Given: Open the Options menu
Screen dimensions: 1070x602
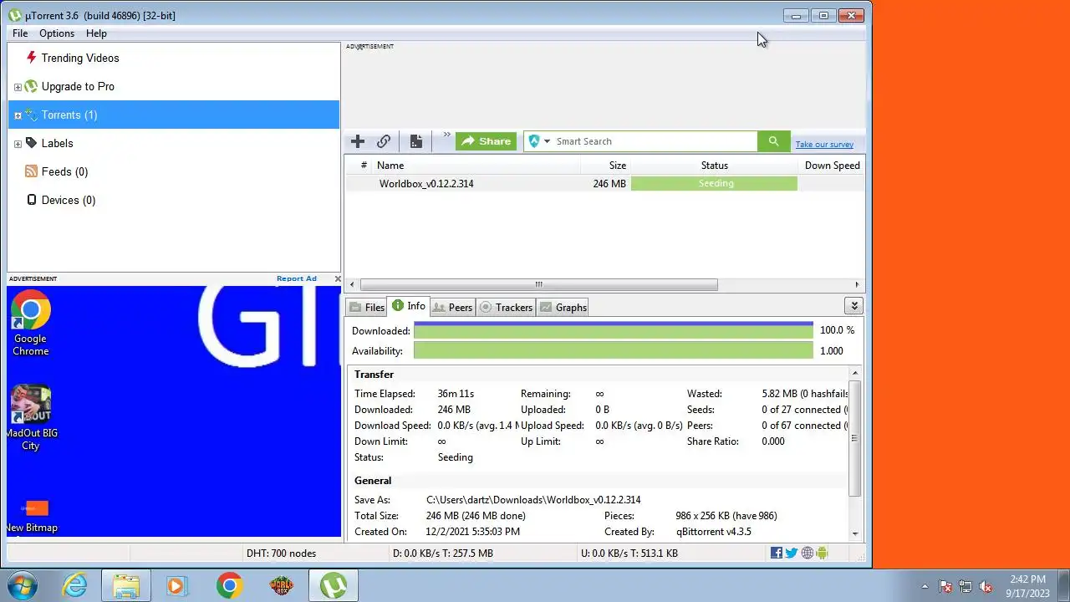Looking at the screenshot, I should 57,33.
